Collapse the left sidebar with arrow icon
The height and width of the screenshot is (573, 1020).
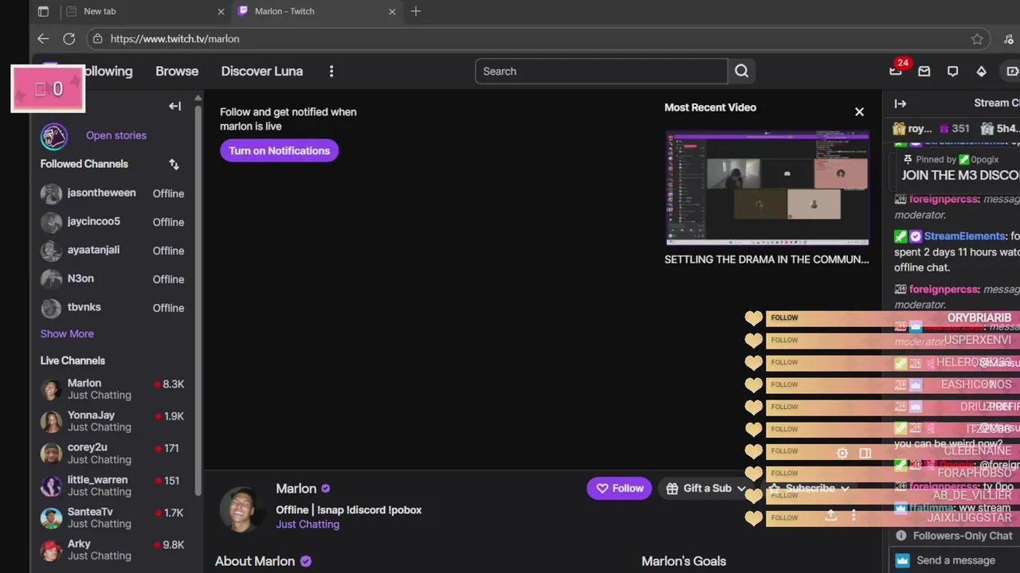[x=175, y=106]
